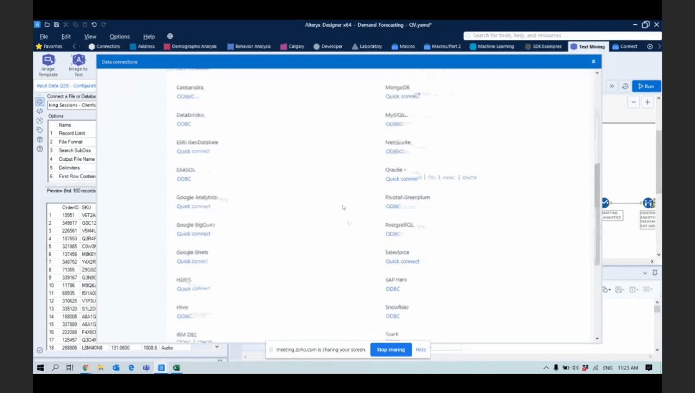Viewport: 695px width, 393px height.
Task: Select the Delimiters option row
Action: (72, 167)
